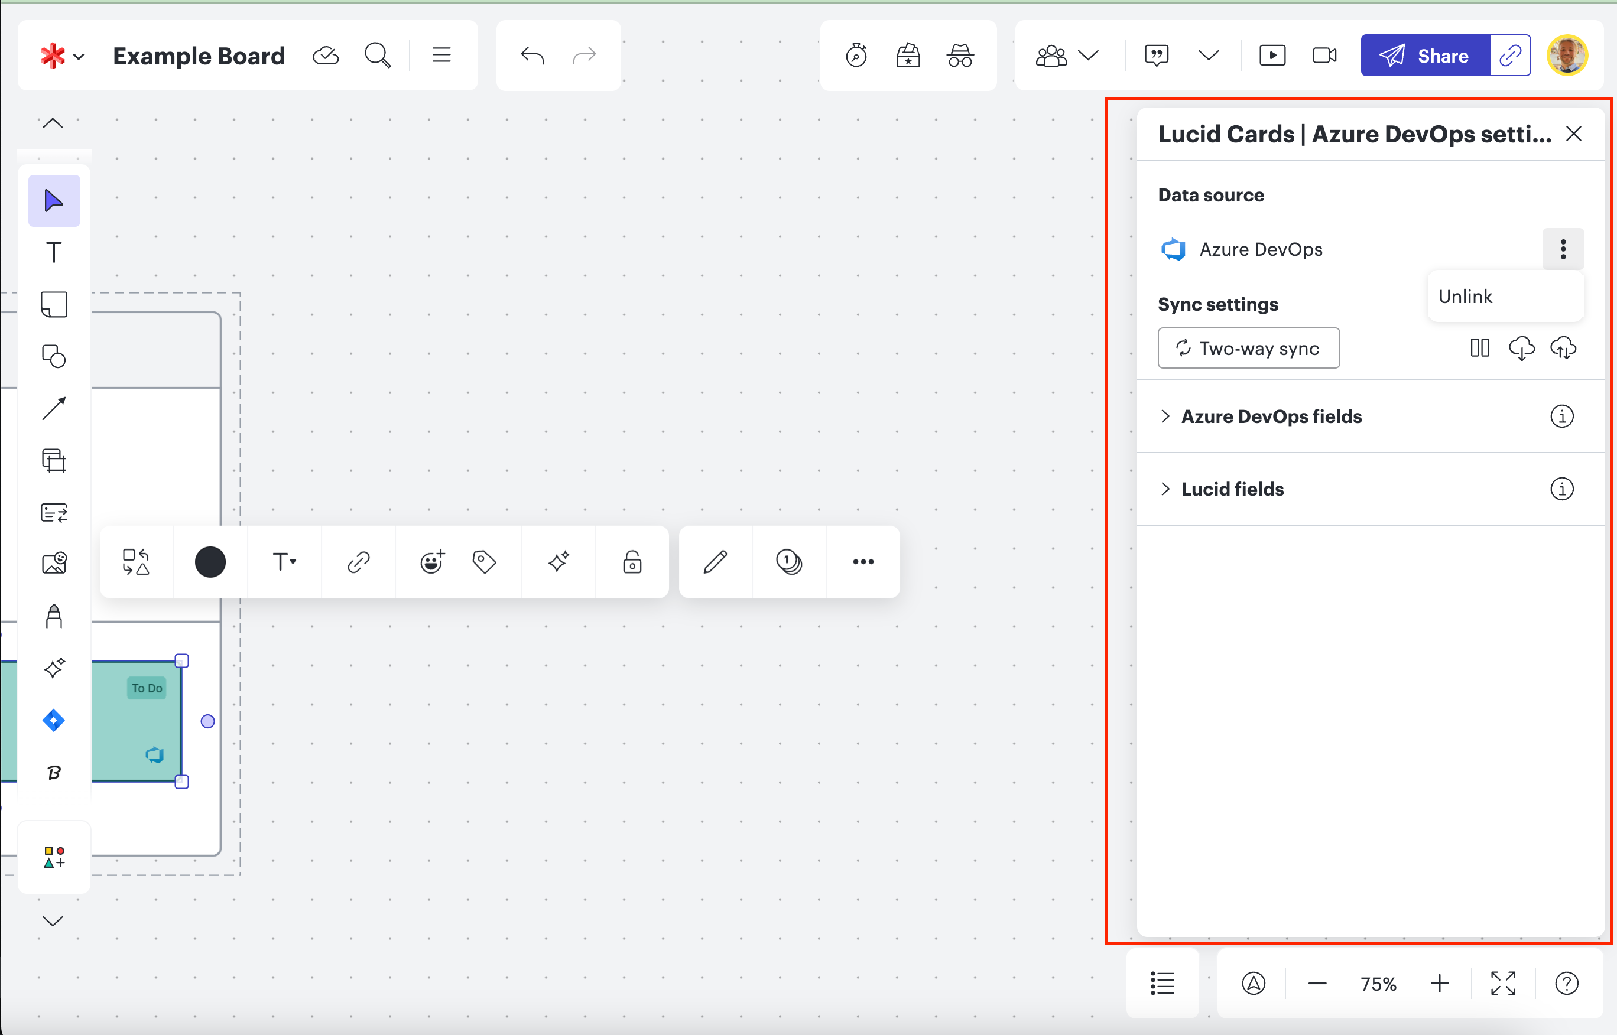Open the estimation points circle icon
The height and width of the screenshot is (1035, 1617).
click(x=790, y=562)
